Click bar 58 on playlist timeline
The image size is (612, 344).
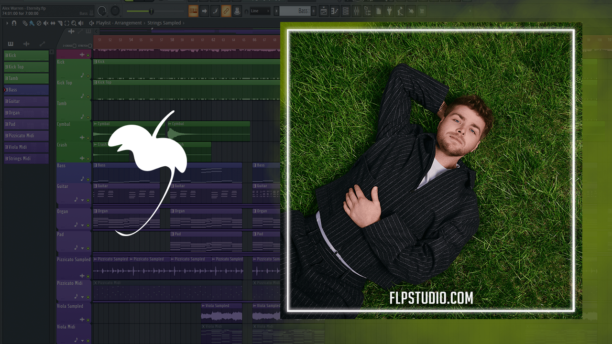coord(172,40)
